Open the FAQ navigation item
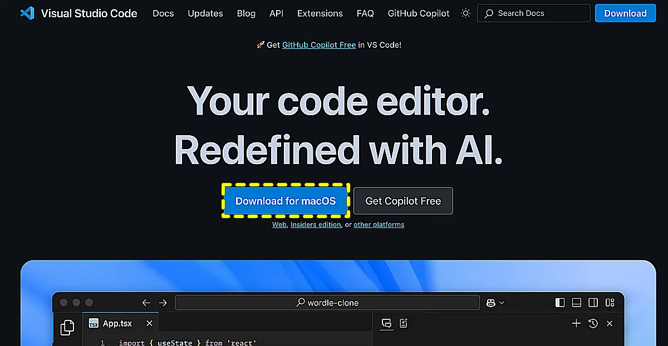 (x=365, y=13)
